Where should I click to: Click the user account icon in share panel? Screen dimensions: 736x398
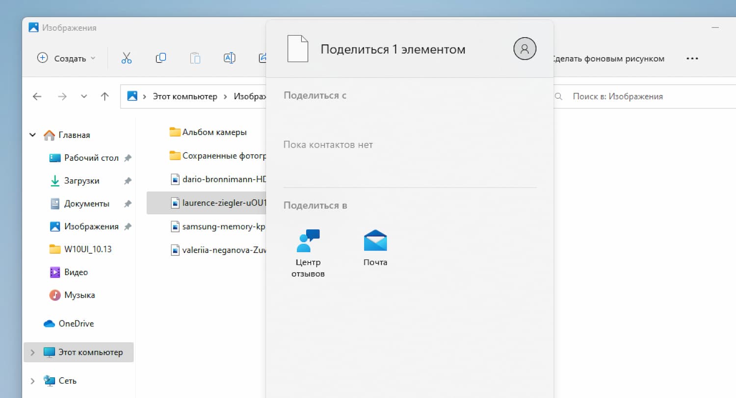[525, 49]
